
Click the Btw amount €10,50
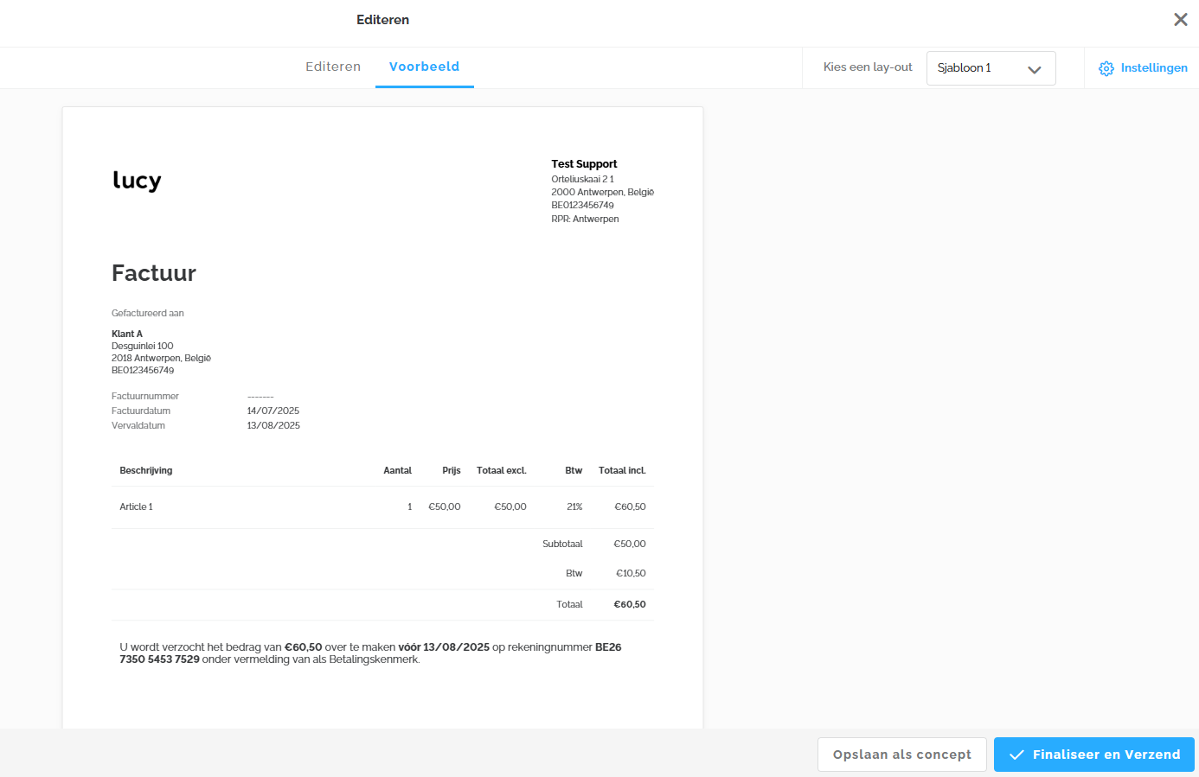tap(631, 573)
